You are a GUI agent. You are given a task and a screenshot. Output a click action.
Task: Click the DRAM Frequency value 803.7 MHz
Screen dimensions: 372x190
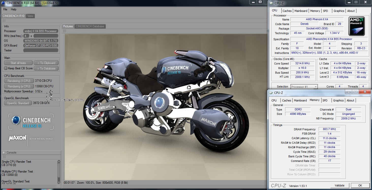(329, 129)
